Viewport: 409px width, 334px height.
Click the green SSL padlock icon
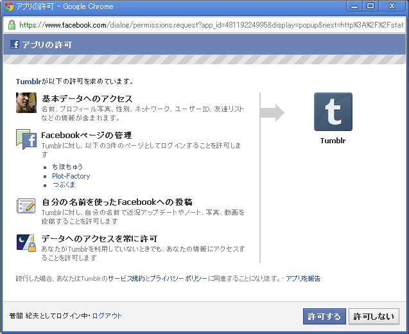click(x=12, y=25)
